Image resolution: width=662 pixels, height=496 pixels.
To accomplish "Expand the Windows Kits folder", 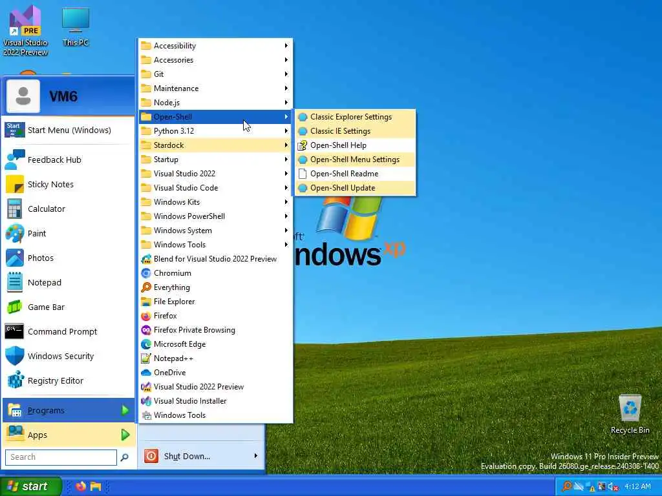I will pyautogui.click(x=216, y=202).
